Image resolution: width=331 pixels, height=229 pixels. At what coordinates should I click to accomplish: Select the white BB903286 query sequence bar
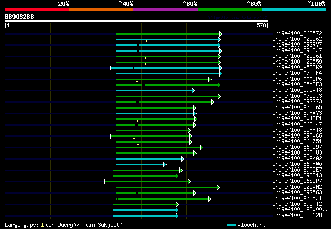coord(137,21)
